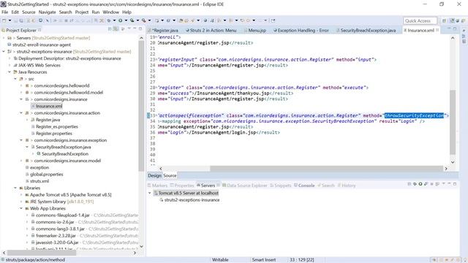This screenshot has width=468, height=263.
Task: Maximize the Project Explorer panel
Action: tap(140, 28)
